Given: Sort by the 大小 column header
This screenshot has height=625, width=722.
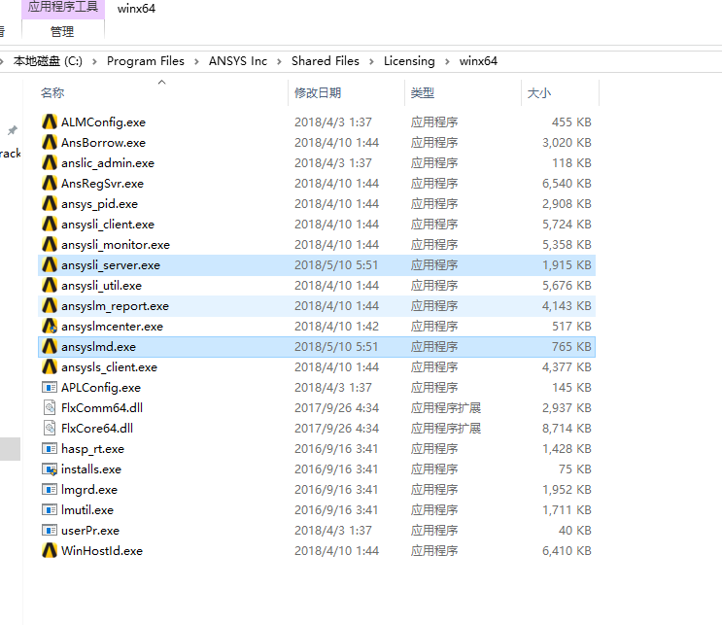Looking at the screenshot, I should tap(538, 93).
